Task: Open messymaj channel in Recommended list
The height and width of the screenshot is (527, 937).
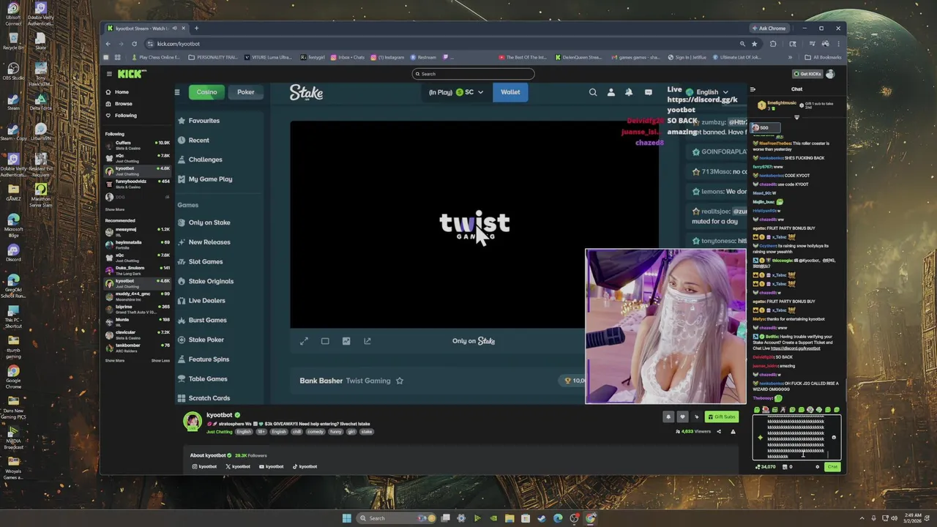Action: click(138, 231)
